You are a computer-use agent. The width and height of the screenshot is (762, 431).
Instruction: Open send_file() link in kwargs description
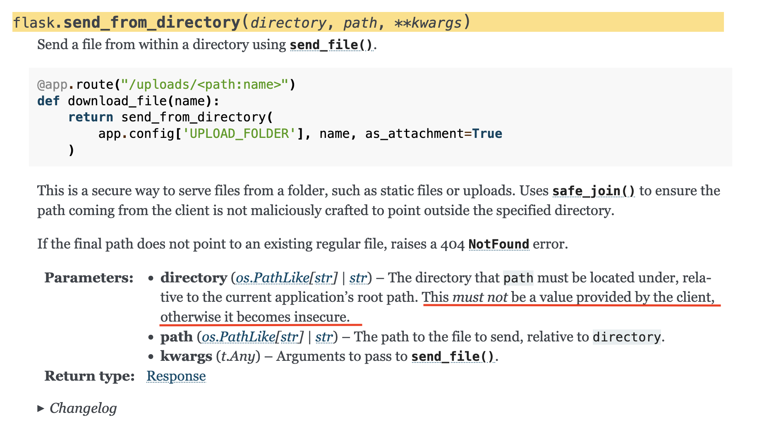click(453, 356)
